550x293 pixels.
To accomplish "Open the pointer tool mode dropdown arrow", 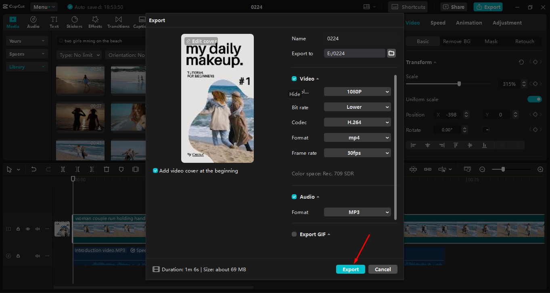I will (19, 170).
